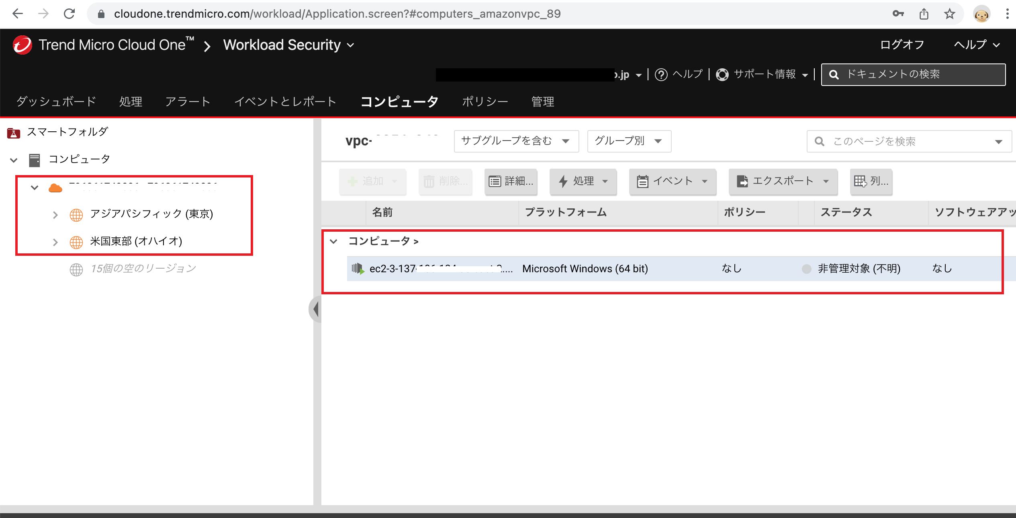Open password key icon in address bar
Viewport: 1016px width, 518px height.
(898, 14)
